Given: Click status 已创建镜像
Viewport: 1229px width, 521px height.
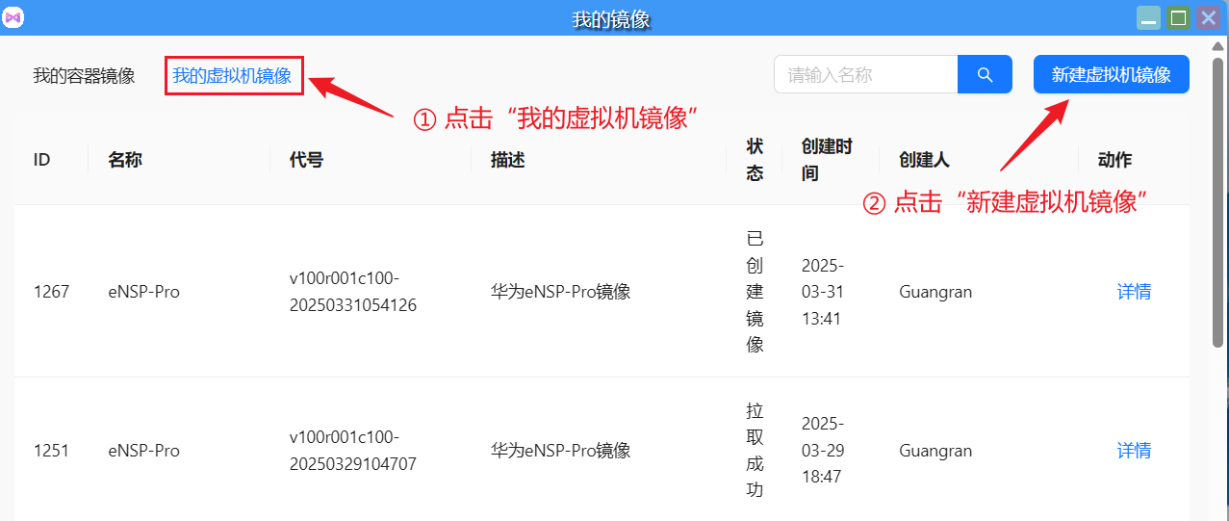Looking at the screenshot, I should click(x=755, y=292).
